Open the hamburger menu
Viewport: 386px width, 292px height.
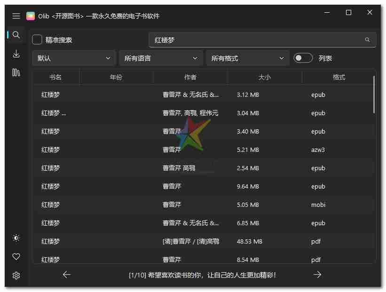[16, 16]
